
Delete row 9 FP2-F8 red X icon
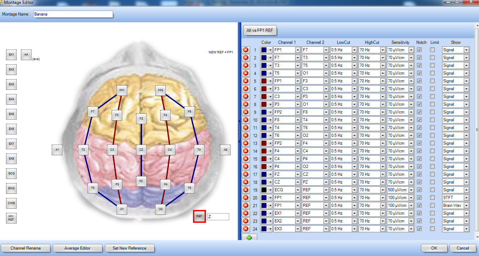coord(246,112)
